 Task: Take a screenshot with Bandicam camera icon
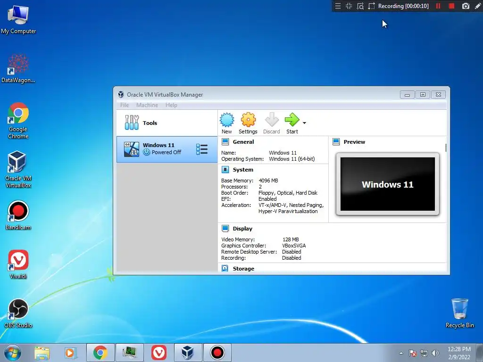coord(466,6)
